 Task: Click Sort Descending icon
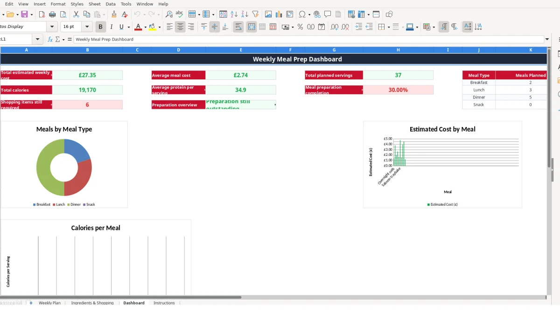pyautogui.click(x=245, y=14)
